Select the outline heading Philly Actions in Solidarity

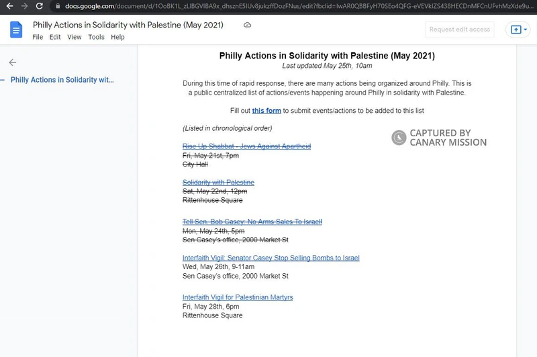click(62, 80)
